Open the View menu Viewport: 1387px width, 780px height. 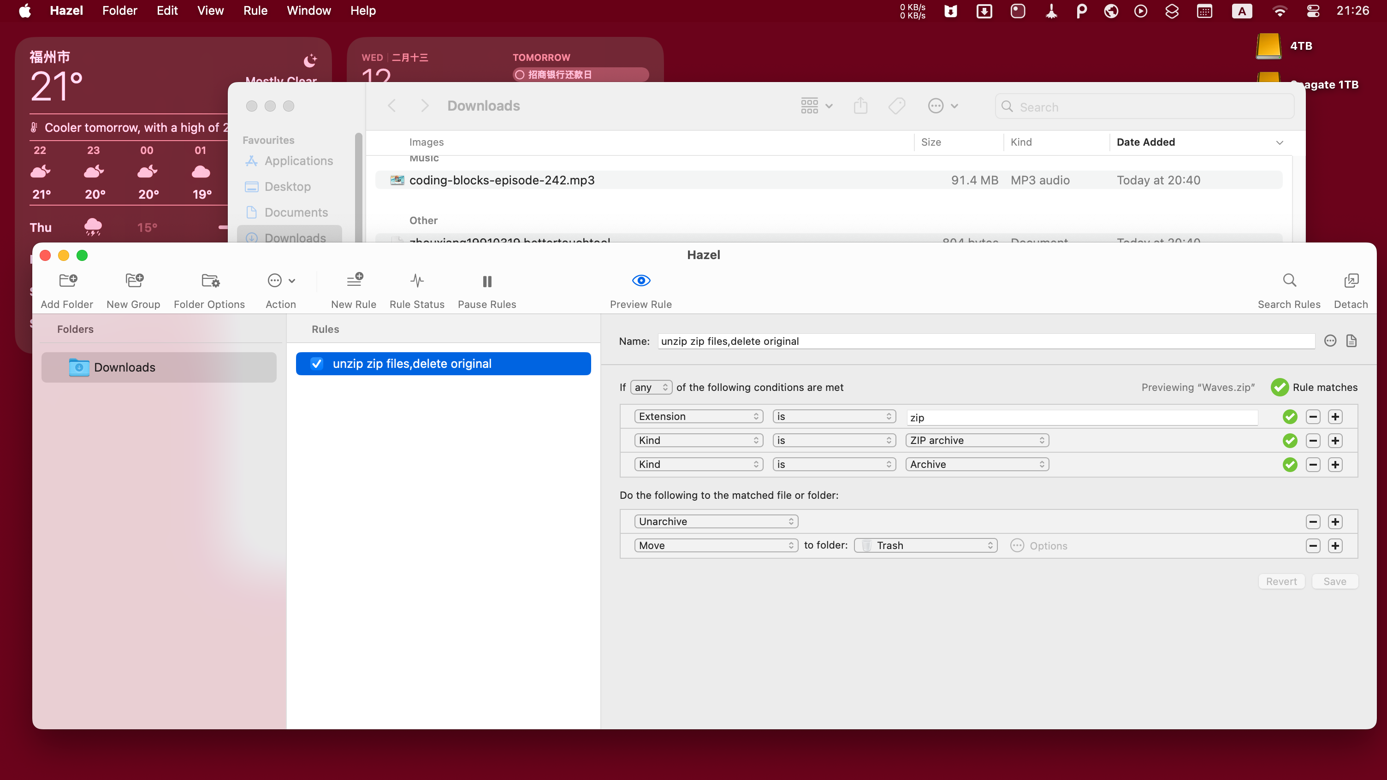[211, 11]
